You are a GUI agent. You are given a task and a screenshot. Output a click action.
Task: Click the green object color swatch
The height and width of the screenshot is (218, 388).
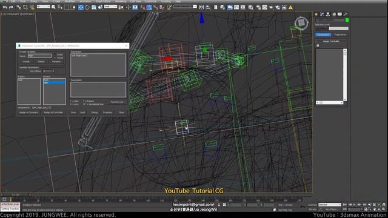(347, 20)
